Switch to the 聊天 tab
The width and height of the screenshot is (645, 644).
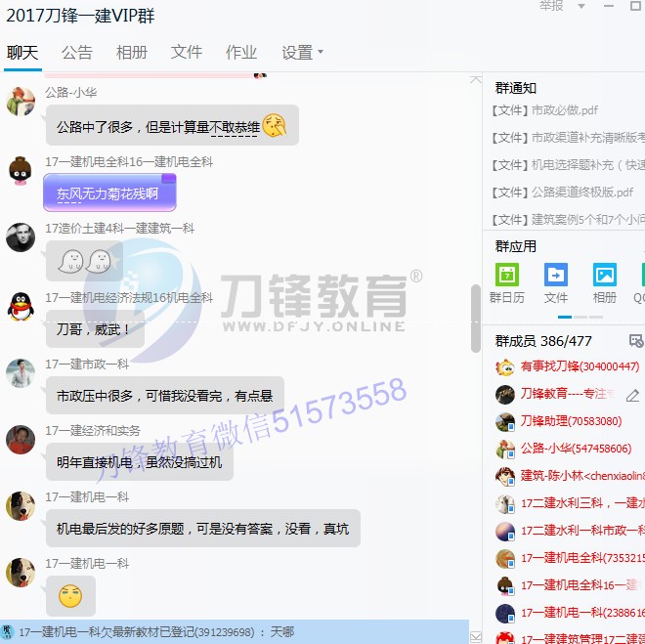click(x=22, y=53)
